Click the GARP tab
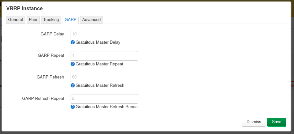The image size is (294, 134). [x=71, y=20]
